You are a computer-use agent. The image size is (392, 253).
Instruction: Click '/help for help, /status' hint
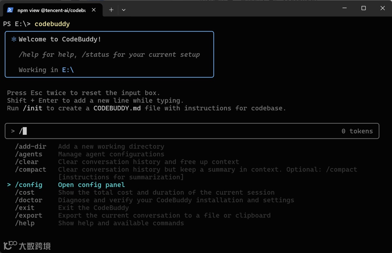click(x=109, y=54)
